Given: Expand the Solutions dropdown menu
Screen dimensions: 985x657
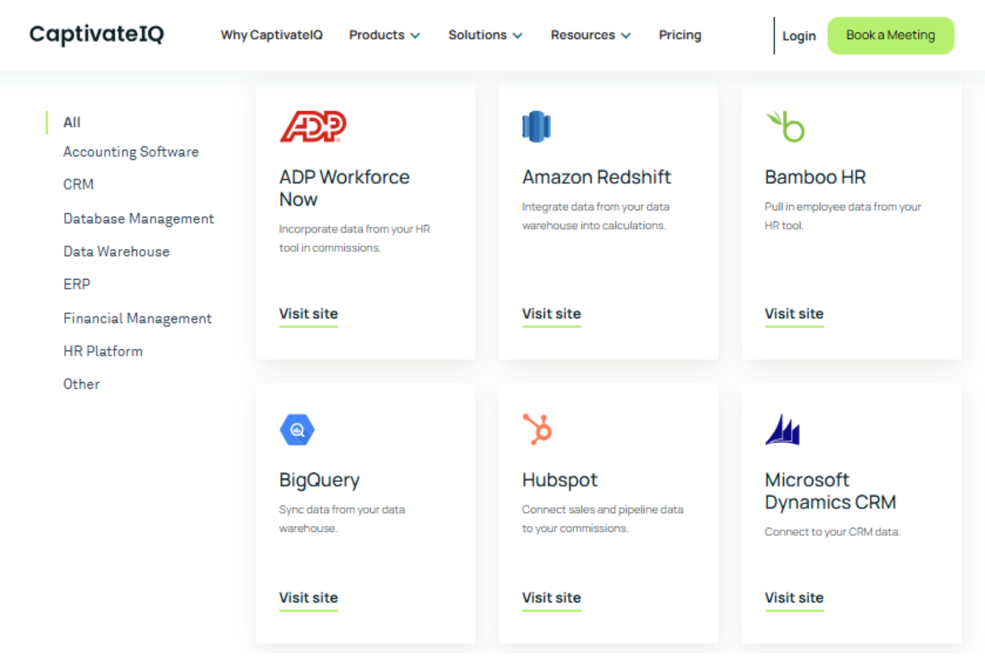Looking at the screenshot, I should (485, 35).
